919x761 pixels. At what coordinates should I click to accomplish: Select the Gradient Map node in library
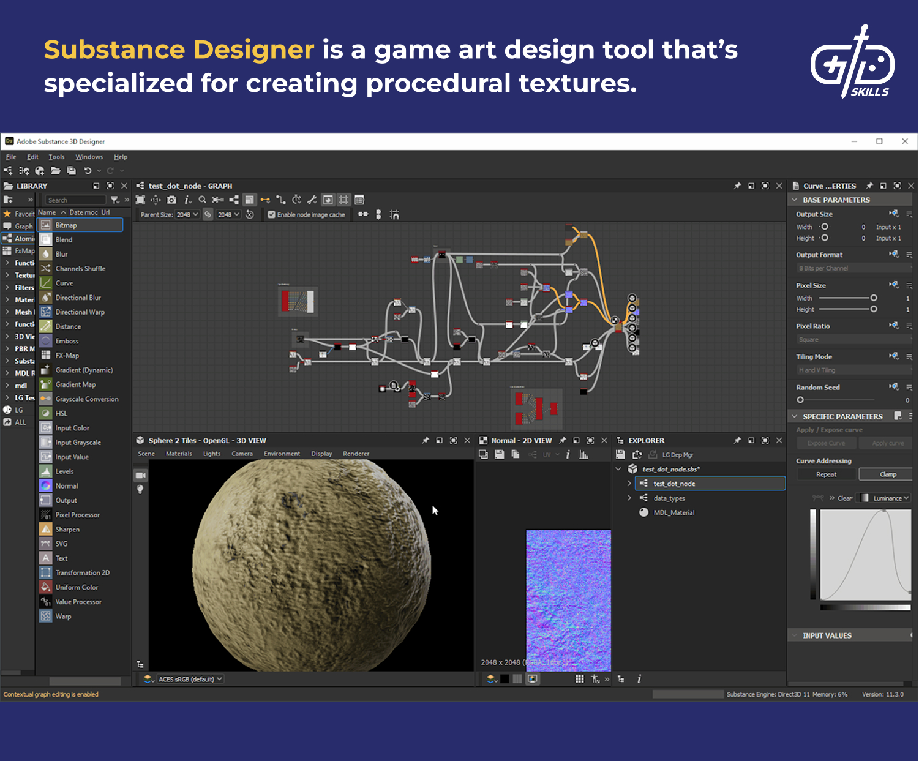tap(75, 384)
